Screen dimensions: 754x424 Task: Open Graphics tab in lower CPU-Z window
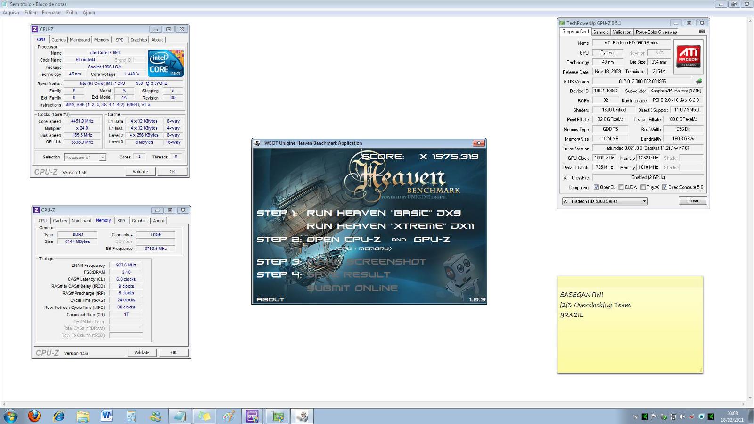pos(140,221)
